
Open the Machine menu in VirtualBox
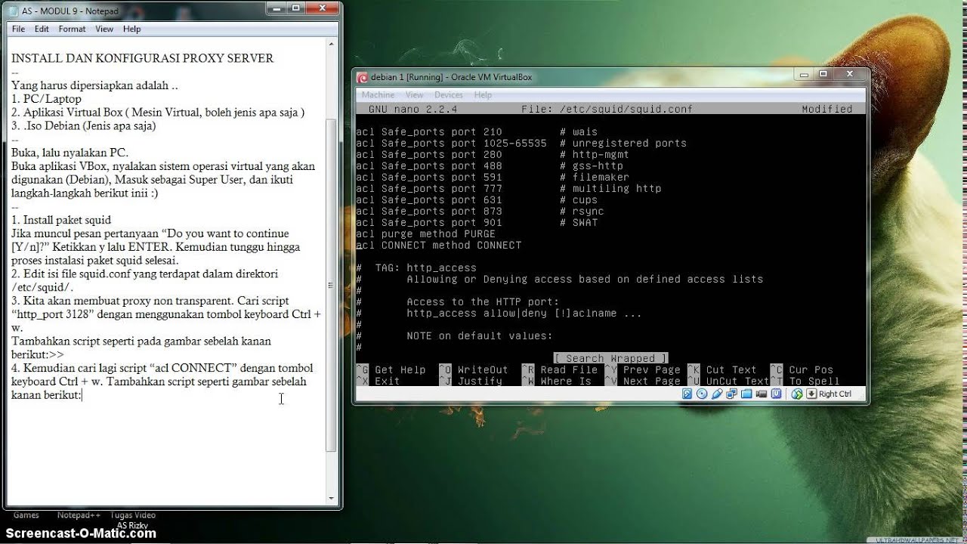point(378,95)
